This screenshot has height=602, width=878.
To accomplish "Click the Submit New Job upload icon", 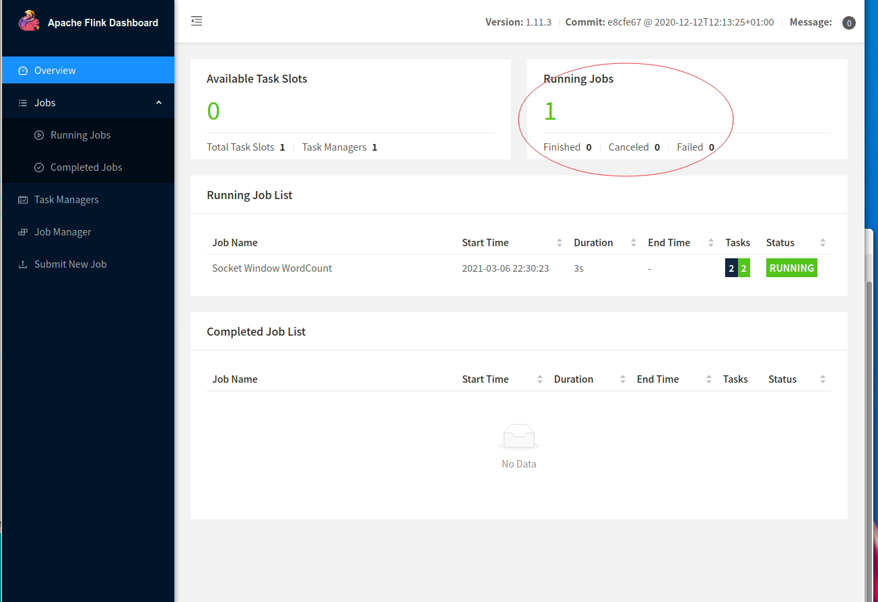I will pos(22,264).
